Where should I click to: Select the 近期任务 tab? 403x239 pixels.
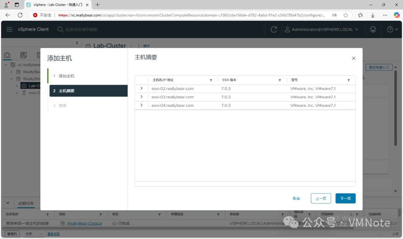(26, 203)
